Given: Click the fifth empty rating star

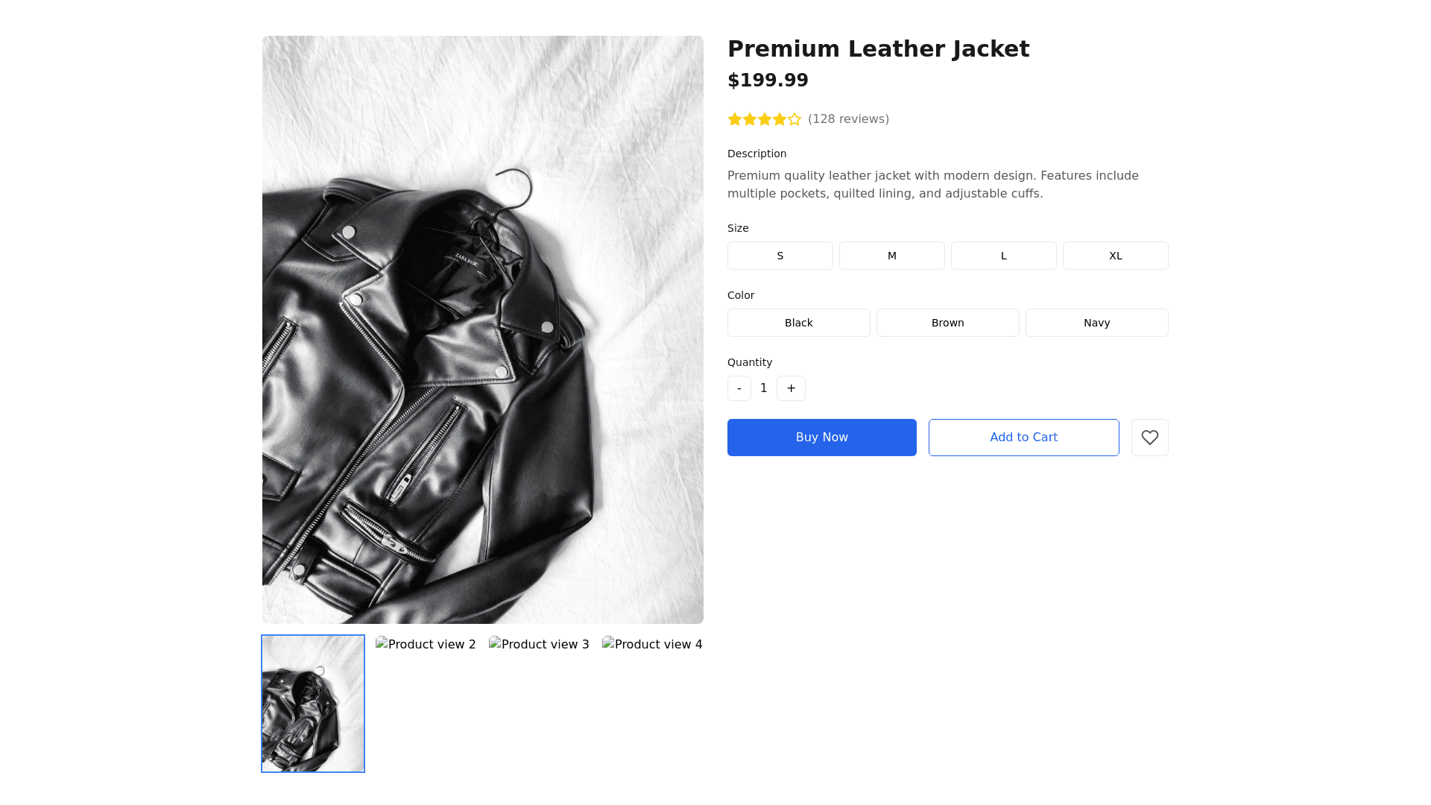Looking at the screenshot, I should point(795,119).
